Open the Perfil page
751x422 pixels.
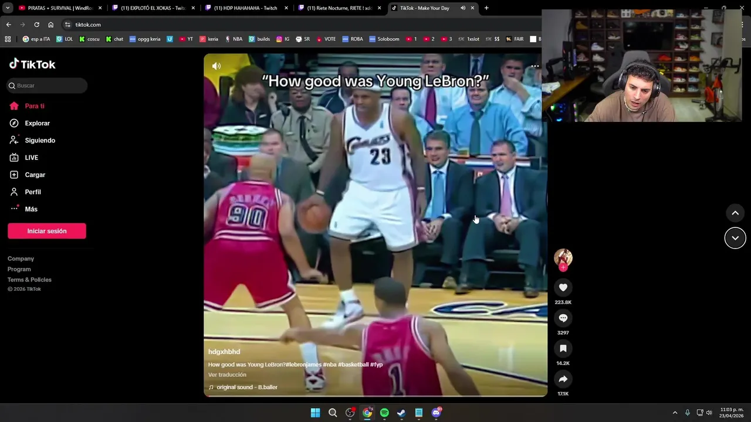tap(25, 192)
